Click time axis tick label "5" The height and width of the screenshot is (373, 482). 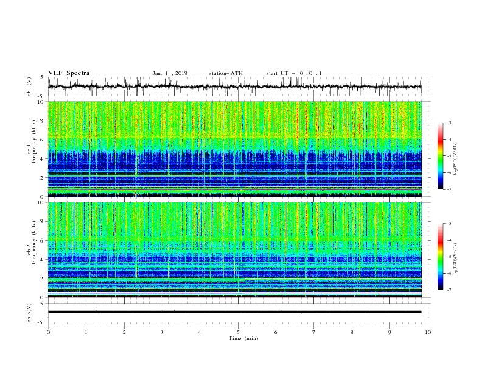(x=238, y=332)
